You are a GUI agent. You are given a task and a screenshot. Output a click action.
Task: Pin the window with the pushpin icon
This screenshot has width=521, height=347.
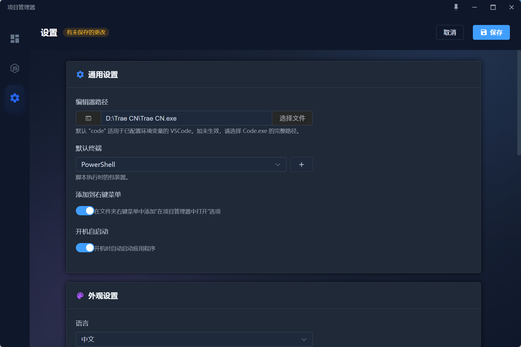456,7
